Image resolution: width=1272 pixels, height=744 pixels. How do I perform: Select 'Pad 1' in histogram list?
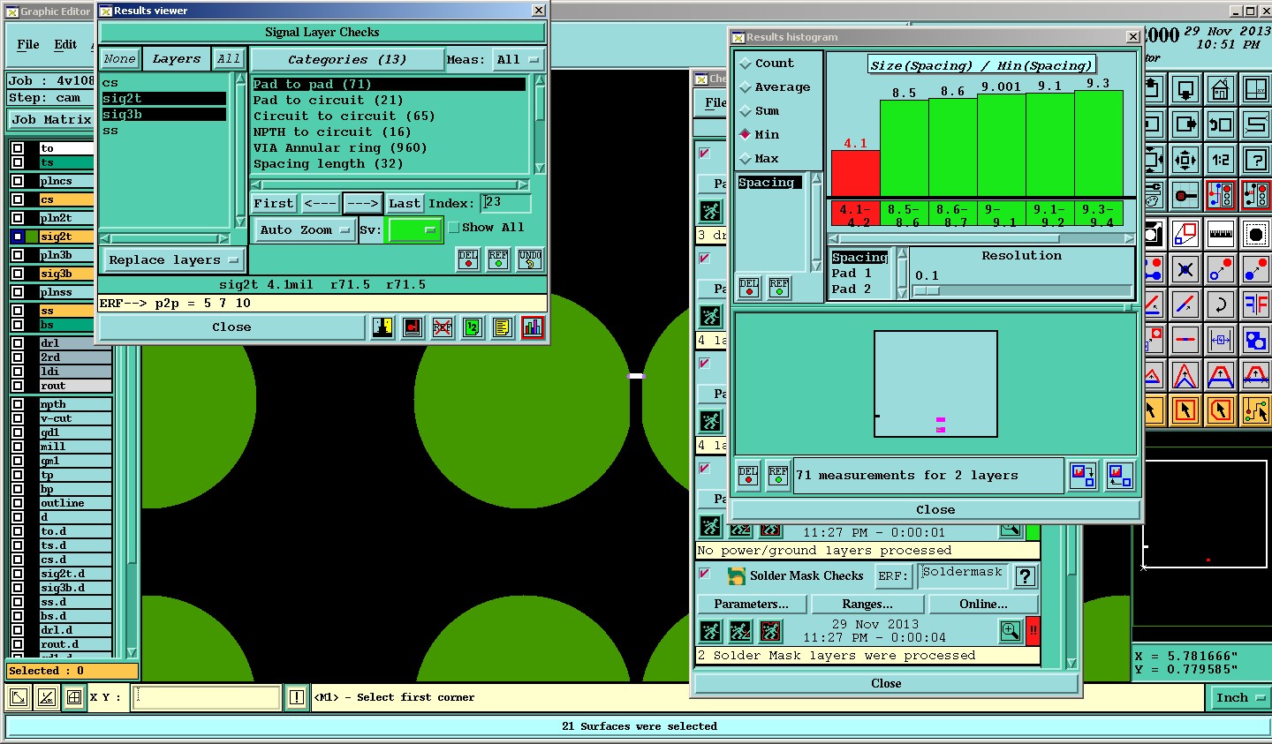coord(852,274)
